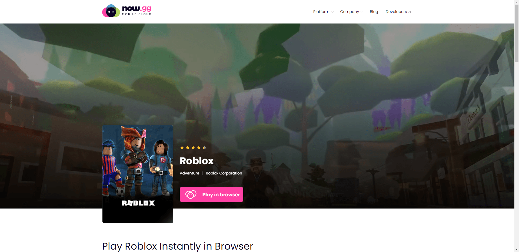Go to the Blog page

click(x=374, y=12)
